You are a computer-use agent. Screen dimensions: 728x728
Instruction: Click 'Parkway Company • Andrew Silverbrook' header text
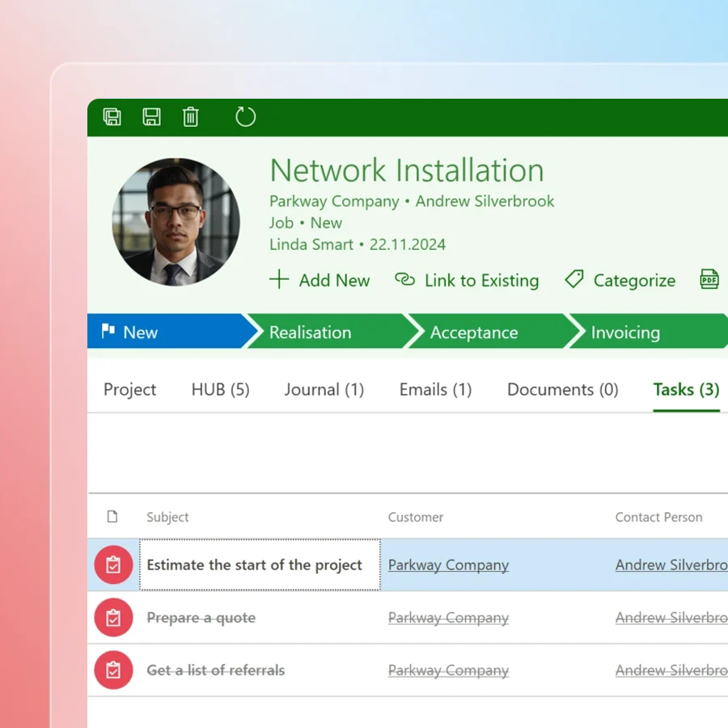pos(412,201)
